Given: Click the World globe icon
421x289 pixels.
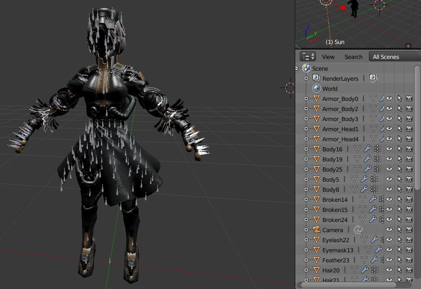Looking at the screenshot, I should (316, 88).
